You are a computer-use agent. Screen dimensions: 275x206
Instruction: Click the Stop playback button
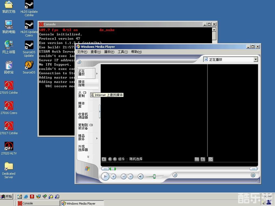[113, 177]
